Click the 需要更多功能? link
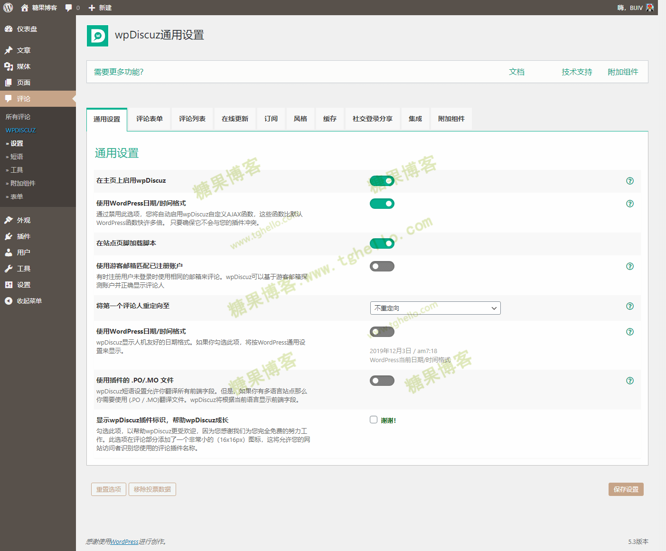The height and width of the screenshot is (551, 666). point(119,72)
